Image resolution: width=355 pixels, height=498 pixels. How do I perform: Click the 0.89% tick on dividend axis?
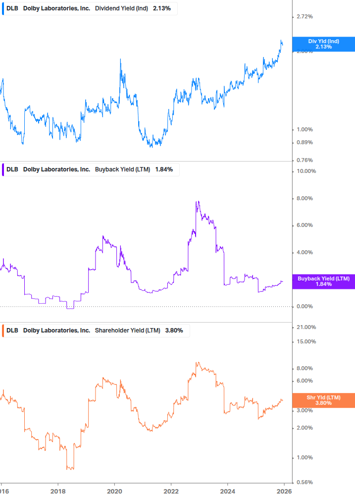click(304, 143)
